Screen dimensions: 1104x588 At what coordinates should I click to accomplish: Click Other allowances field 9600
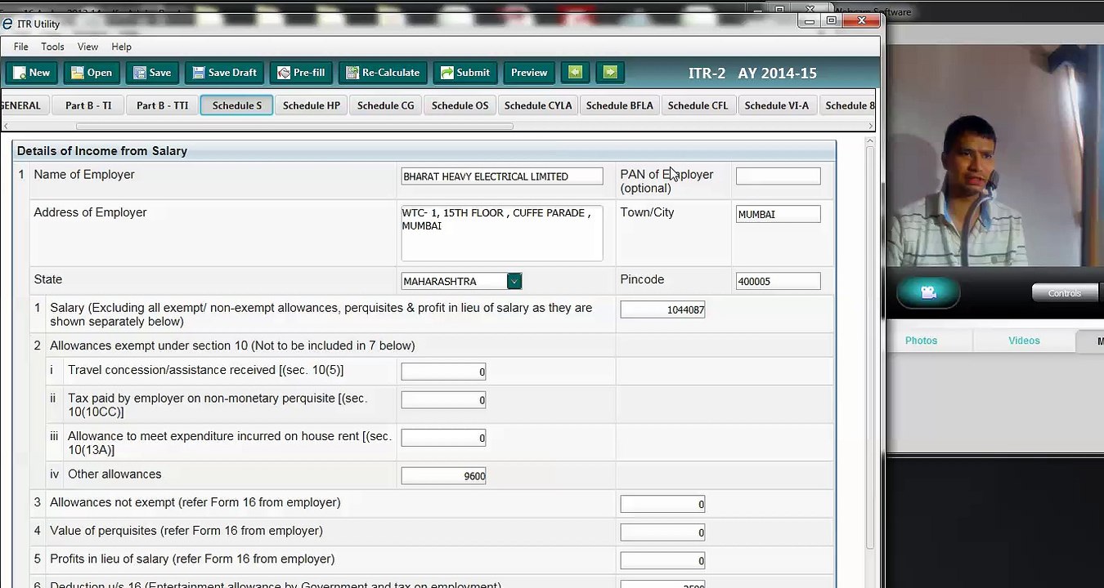443,475
